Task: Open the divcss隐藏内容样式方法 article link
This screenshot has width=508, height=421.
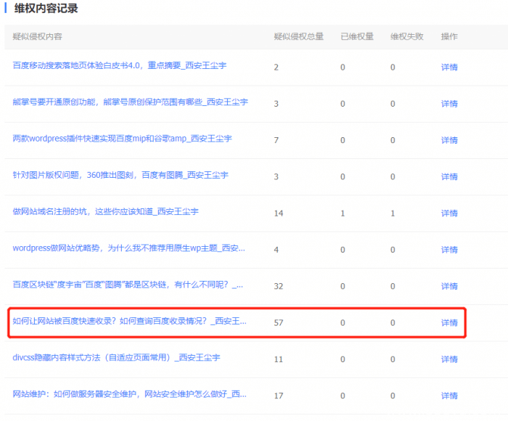Action: [x=116, y=358]
